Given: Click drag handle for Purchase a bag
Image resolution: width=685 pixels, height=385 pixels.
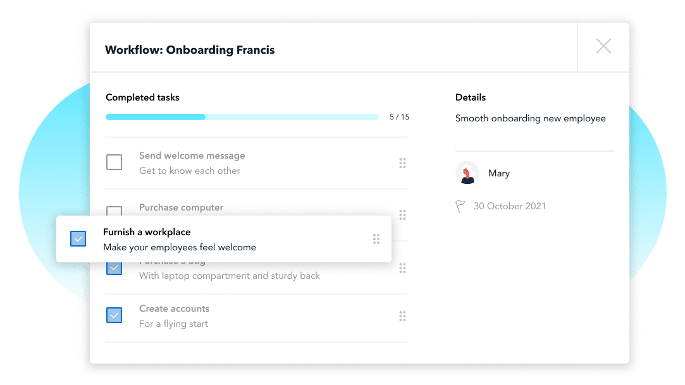Looking at the screenshot, I should point(402,269).
